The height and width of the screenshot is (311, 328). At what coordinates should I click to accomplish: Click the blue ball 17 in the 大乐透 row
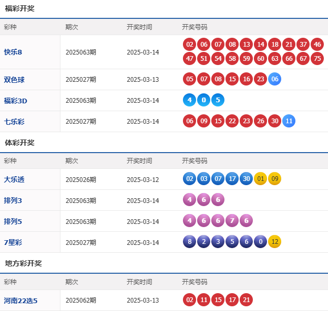pyautogui.click(x=232, y=179)
